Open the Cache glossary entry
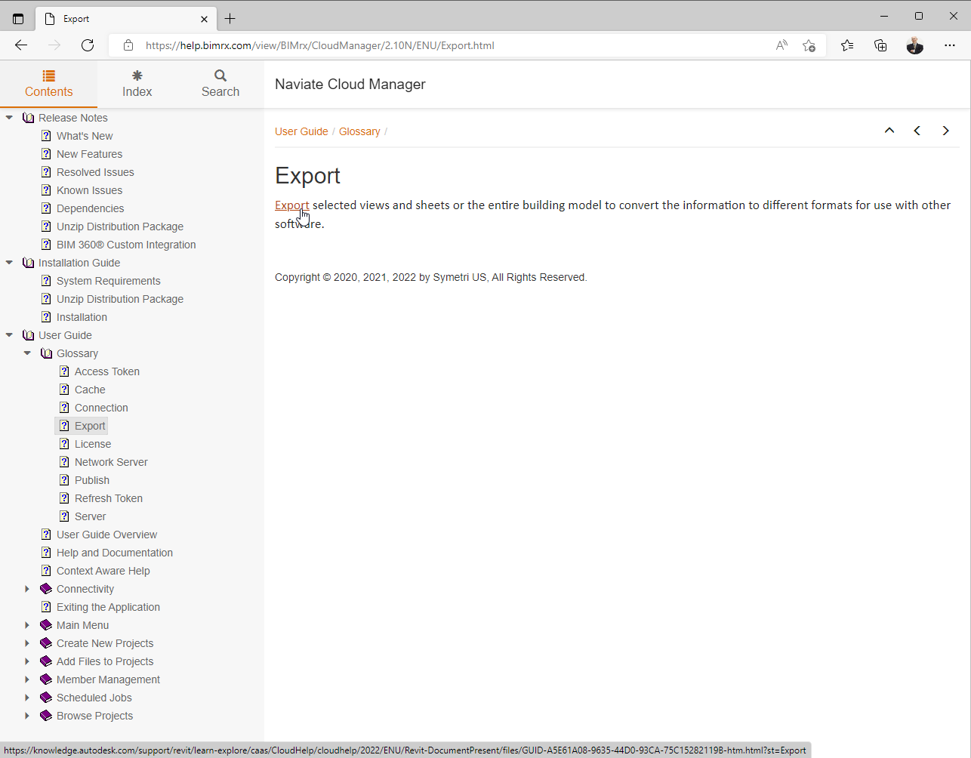Viewport: 971px width, 758px height. click(x=90, y=390)
